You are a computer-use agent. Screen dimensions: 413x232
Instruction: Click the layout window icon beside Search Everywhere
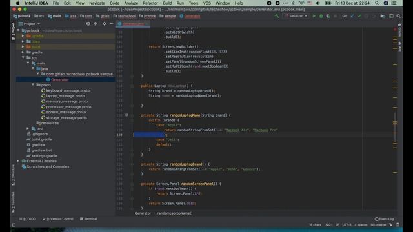391,16
